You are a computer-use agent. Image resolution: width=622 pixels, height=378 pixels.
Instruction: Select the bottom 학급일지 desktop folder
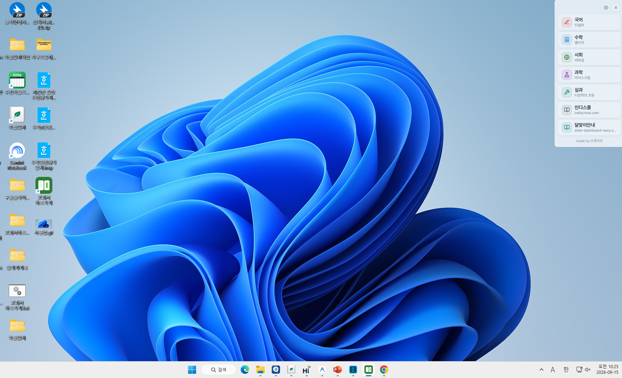pyautogui.click(x=17, y=329)
